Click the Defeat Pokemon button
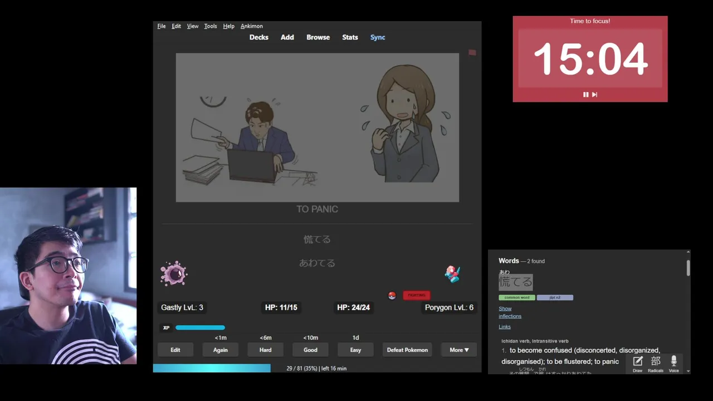 [x=408, y=350]
